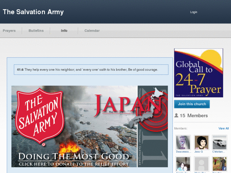Open Jess G cartoon avatar
Screen dimensions: 231x173
coord(201,143)
